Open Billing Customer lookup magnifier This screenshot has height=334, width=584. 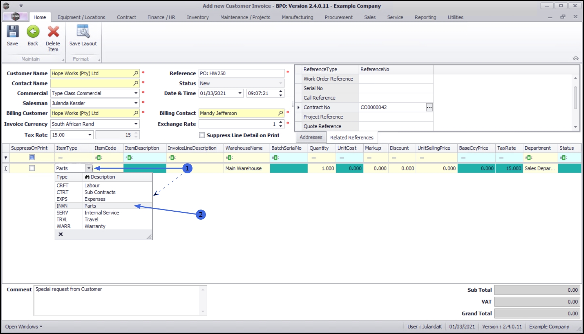(136, 113)
